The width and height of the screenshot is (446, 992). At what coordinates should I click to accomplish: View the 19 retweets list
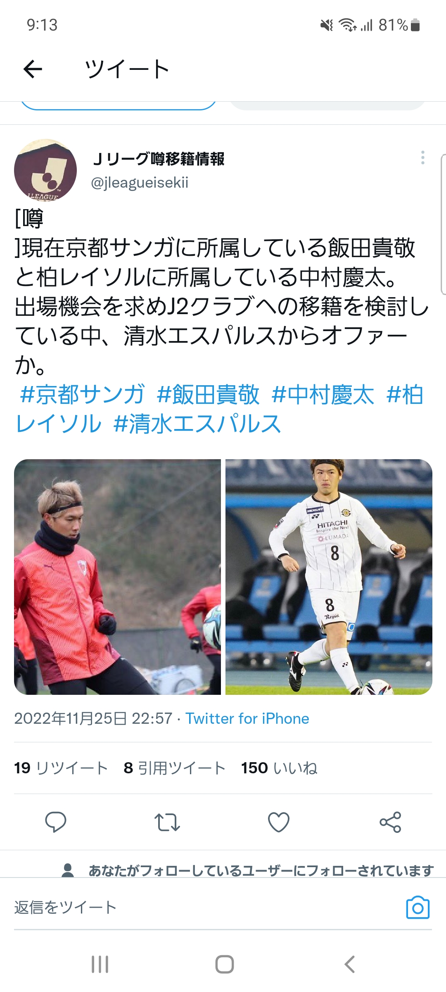[x=61, y=768]
